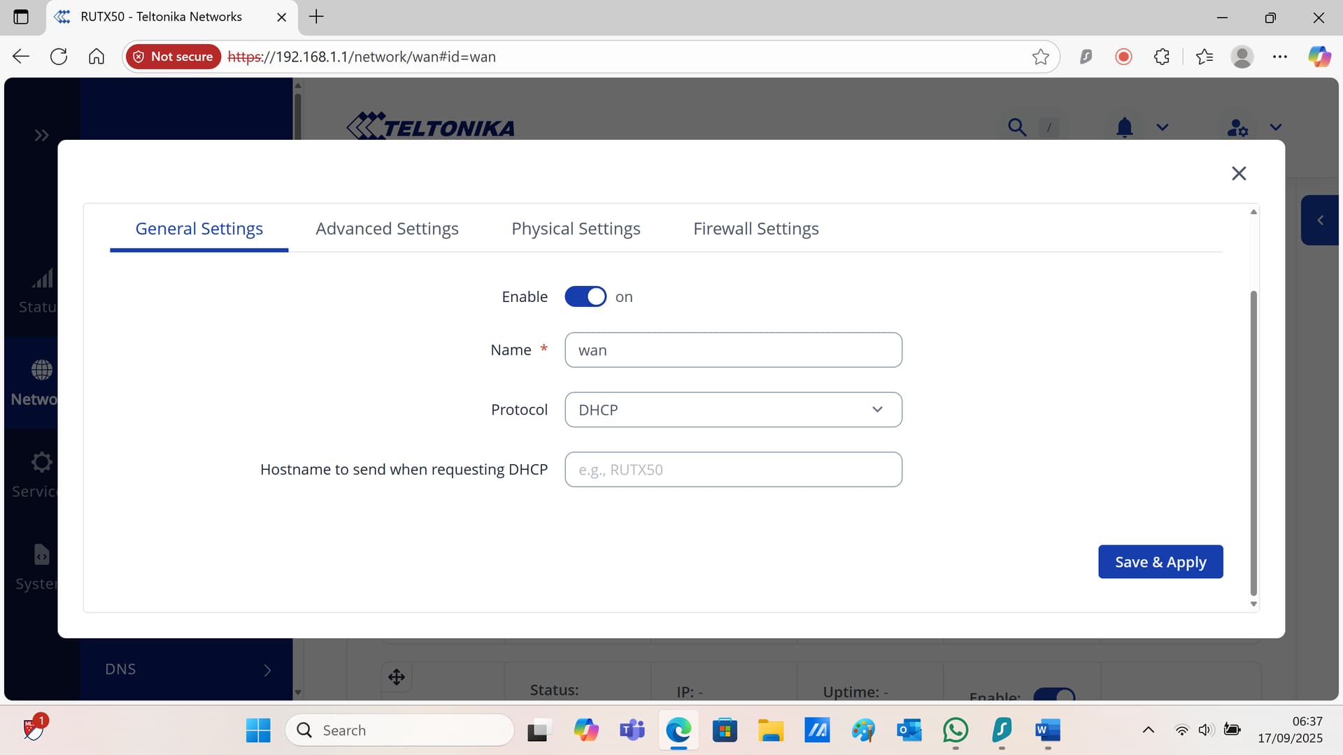Viewport: 1343px width, 755px height.
Task: Click the Windows Start button
Action: click(x=258, y=731)
